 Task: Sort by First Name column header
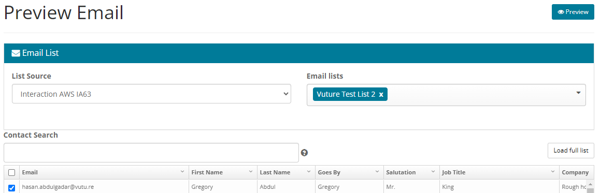pos(207,172)
